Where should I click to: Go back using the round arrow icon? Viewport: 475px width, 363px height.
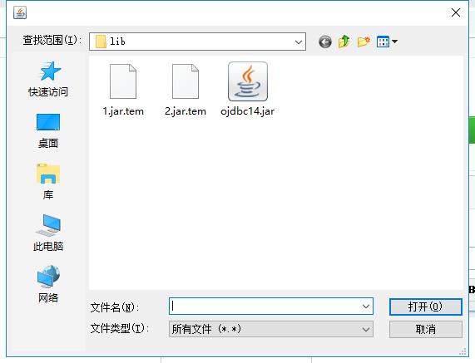pyautogui.click(x=325, y=42)
